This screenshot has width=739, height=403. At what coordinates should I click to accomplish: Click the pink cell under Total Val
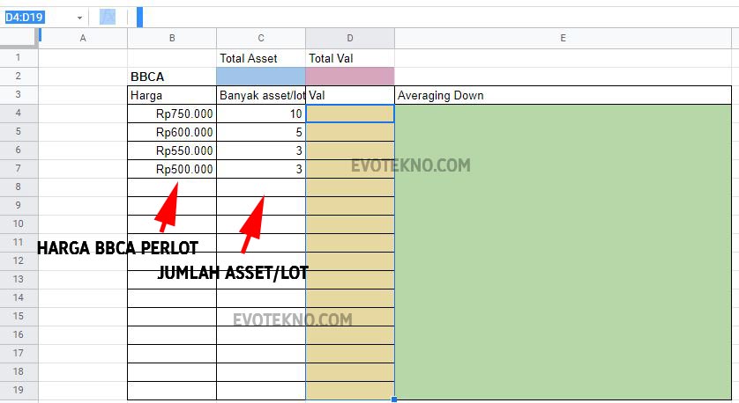[350, 77]
